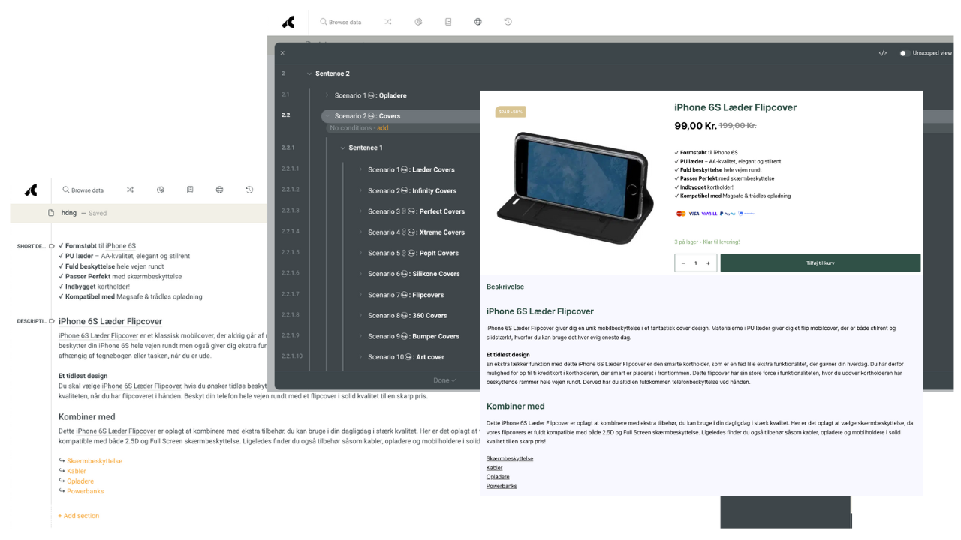Image resolution: width=961 pixels, height=540 pixels.
Task: Expand Scenario 10 Art cover
Action: coord(360,357)
